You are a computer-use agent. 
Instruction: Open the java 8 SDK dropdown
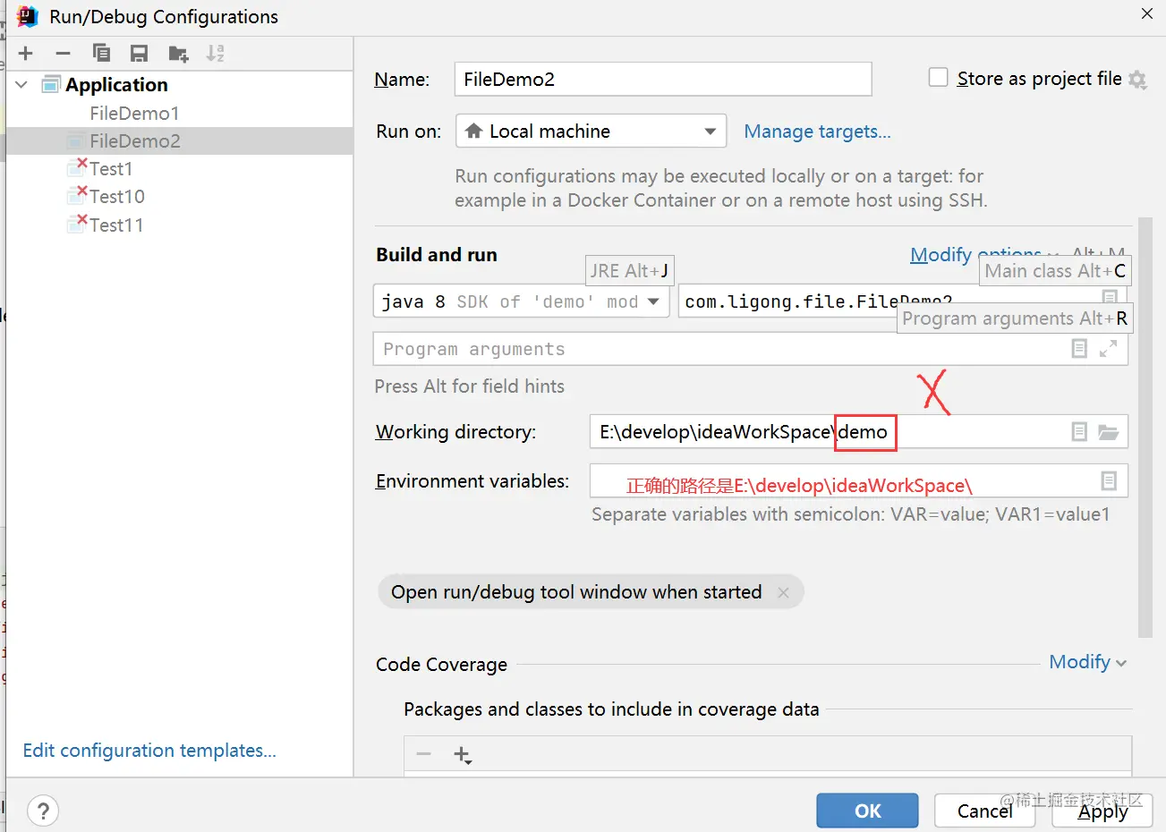point(521,301)
